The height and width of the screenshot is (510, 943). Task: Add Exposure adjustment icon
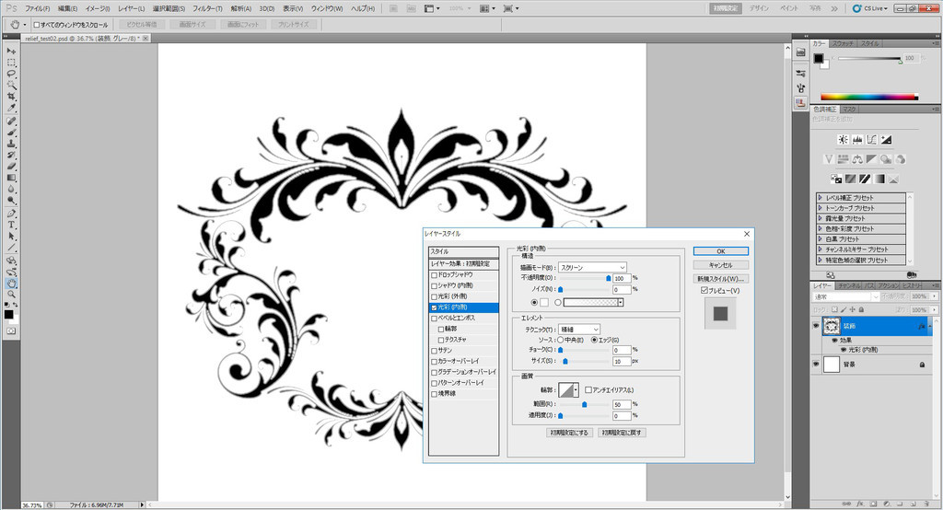(887, 140)
